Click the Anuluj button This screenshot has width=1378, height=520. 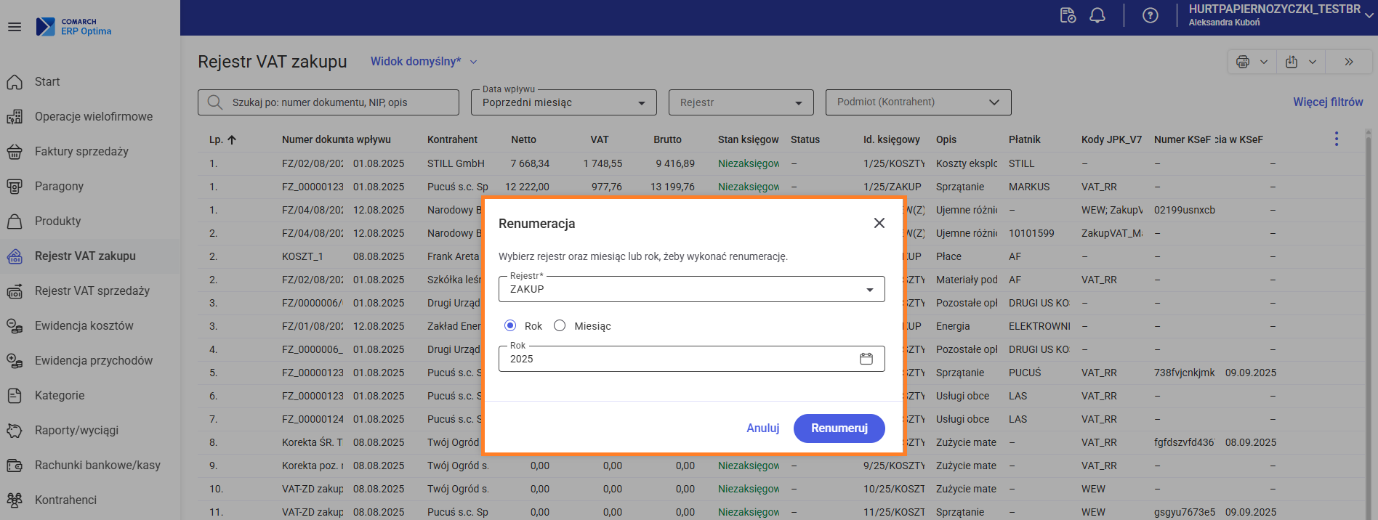coord(762,428)
